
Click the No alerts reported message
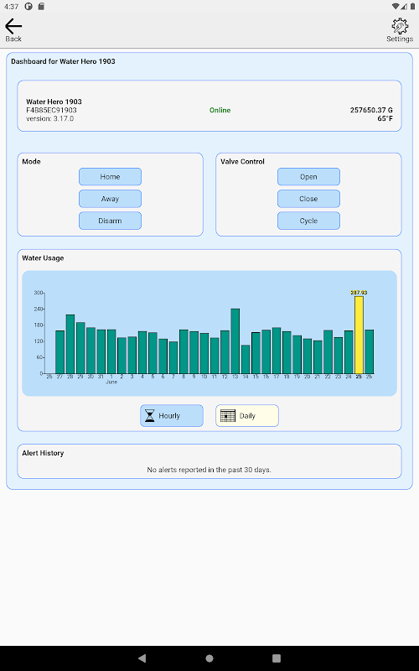(x=209, y=470)
